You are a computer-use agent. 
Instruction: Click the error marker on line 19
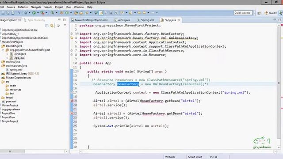pyautogui.click(x=72, y=101)
